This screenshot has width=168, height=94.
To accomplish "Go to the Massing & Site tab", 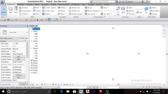I will (64, 5).
